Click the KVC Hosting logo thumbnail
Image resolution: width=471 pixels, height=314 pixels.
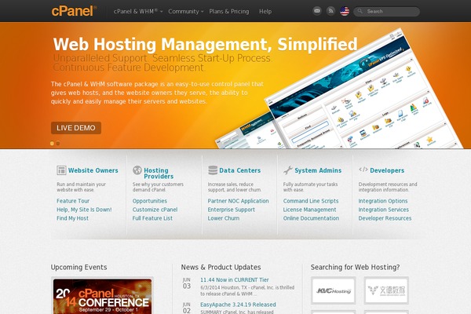pyautogui.click(x=333, y=290)
